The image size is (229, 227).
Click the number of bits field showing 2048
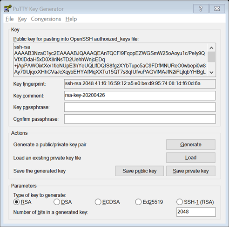(x=196, y=212)
